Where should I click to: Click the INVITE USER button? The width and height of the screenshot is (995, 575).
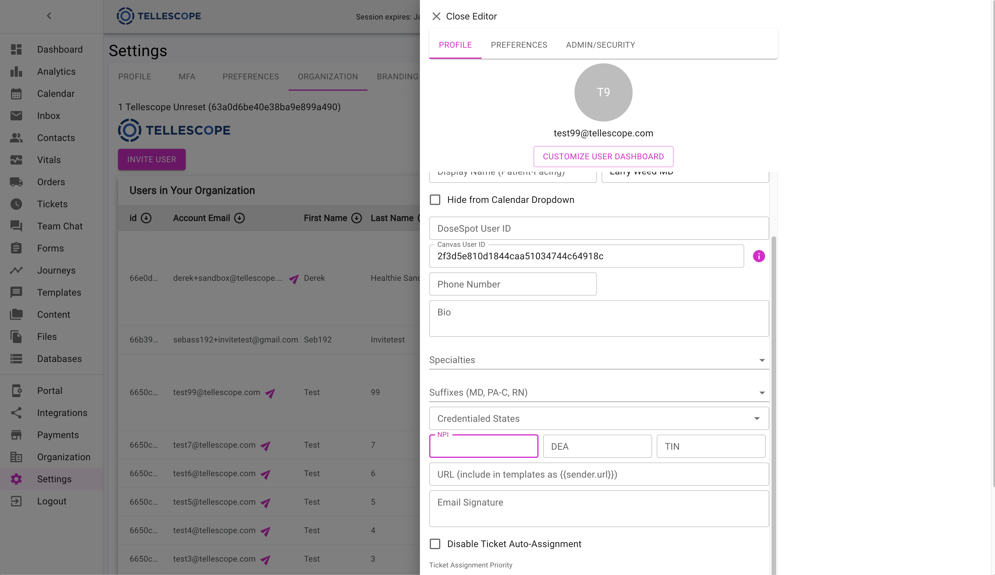[x=152, y=160]
